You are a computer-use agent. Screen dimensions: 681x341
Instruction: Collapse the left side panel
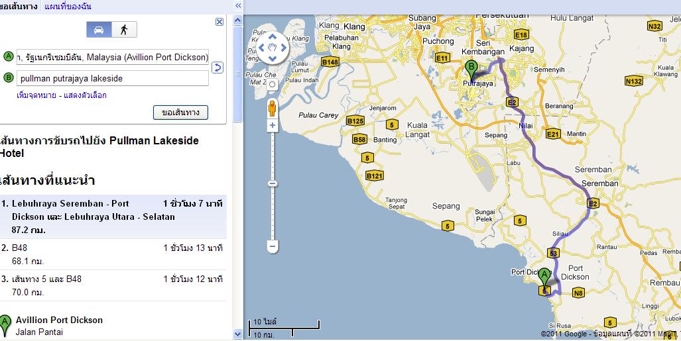(238, 6)
